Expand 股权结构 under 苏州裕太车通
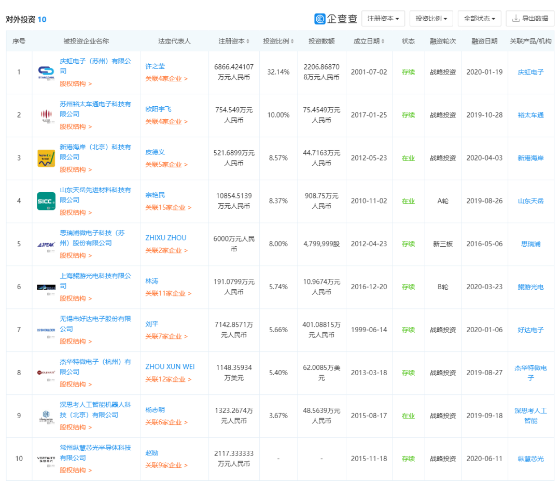The height and width of the screenshot is (485, 560). click(76, 127)
